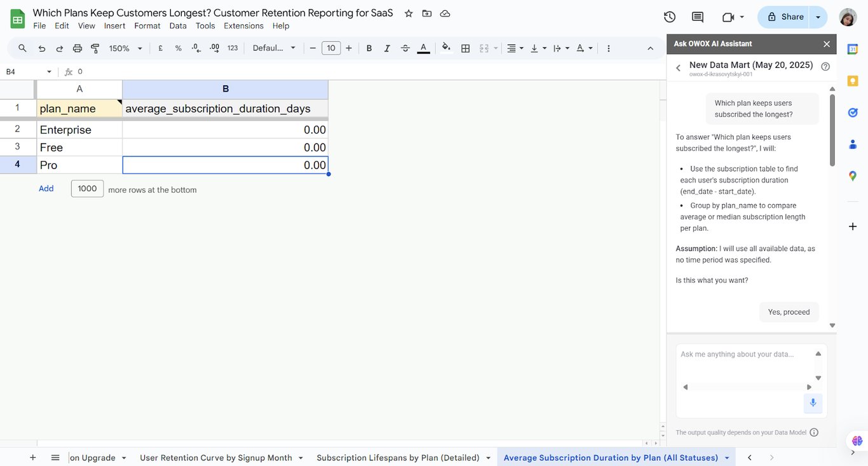868x466 pixels.
Task: Select the plan_name header cell
Action: click(x=79, y=108)
